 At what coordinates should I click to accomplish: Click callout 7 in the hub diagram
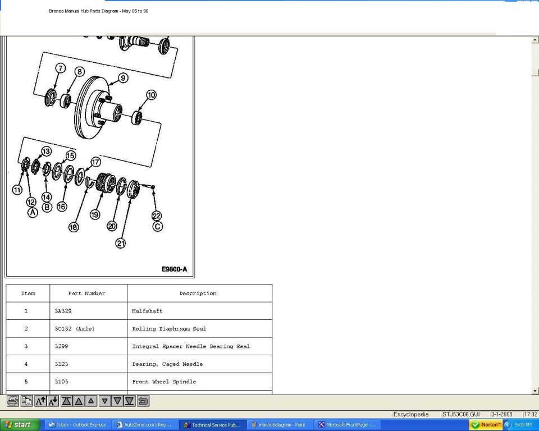click(x=61, y=68)
